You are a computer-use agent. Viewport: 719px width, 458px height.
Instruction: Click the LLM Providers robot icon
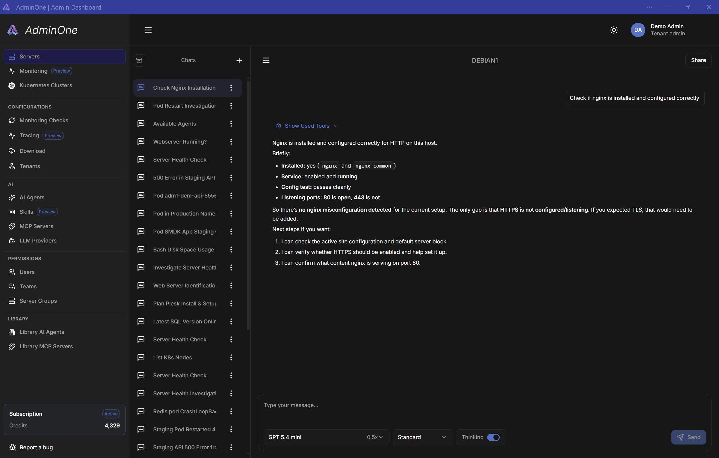[x=12, y=241]
